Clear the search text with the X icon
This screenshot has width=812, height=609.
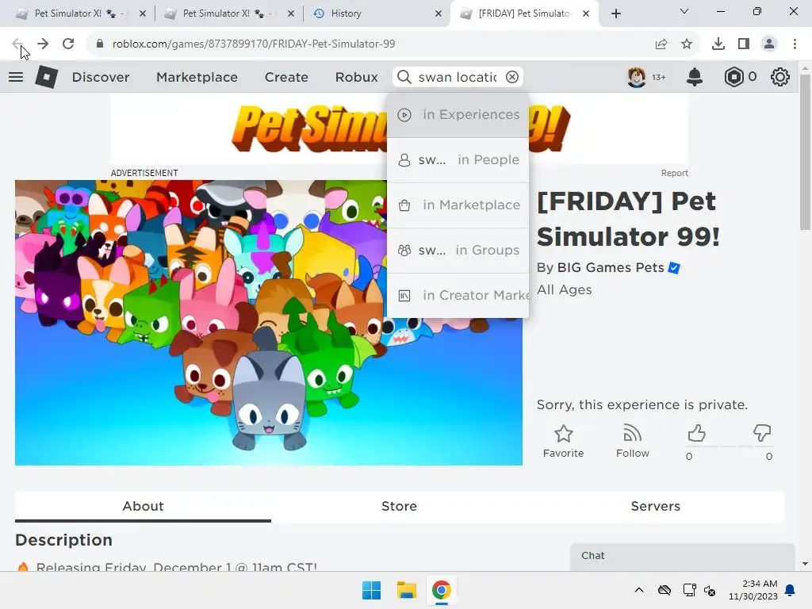tap(512, 77)
